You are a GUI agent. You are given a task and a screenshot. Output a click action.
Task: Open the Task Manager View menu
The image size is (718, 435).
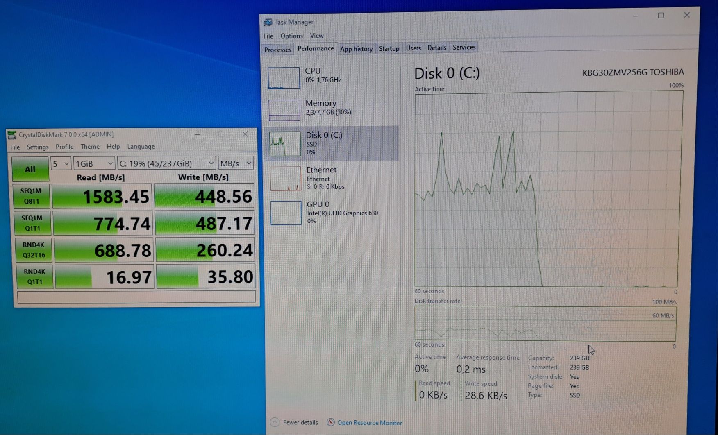317,36
